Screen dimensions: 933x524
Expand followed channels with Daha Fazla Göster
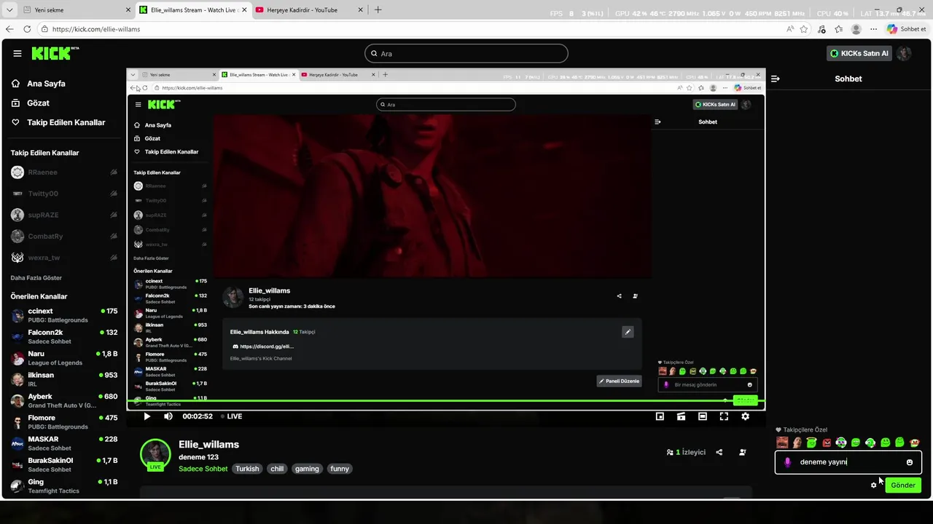coord(36,278)
